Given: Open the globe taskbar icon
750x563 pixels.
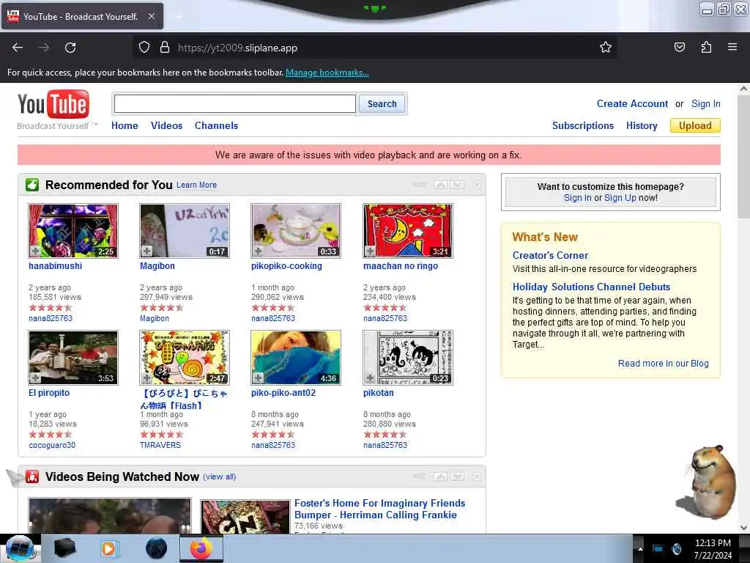Looking at the screenshot, I should pyautogui.click(x=157, y=548).
